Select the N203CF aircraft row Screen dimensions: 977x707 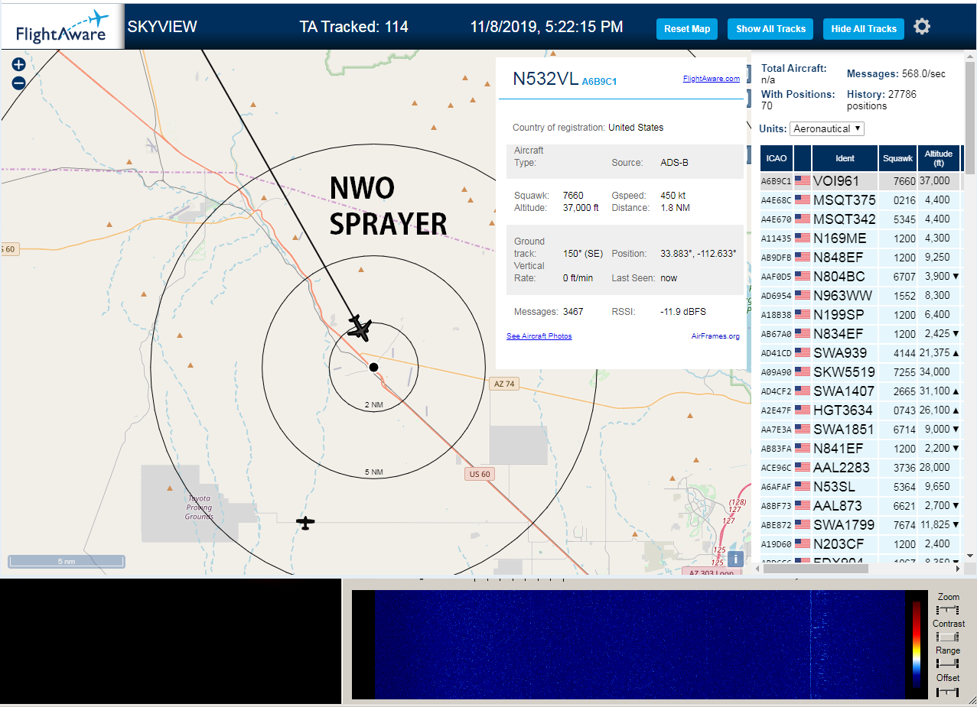pyautogui.click(x=861, y=544)
